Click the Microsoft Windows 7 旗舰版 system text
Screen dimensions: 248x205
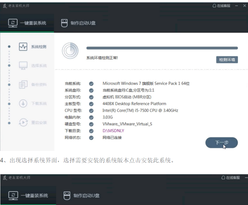pos(146,83)
